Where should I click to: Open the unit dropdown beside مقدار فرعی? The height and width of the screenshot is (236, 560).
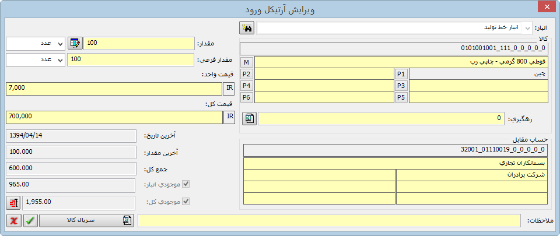click(60, 60)
